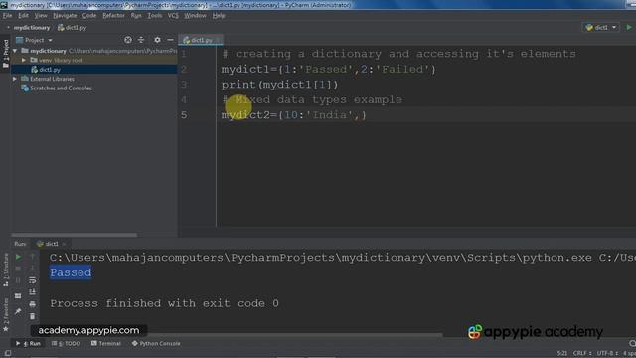
Task: Click the Project panel horizontal scrollbar
Action: (75, 235)
